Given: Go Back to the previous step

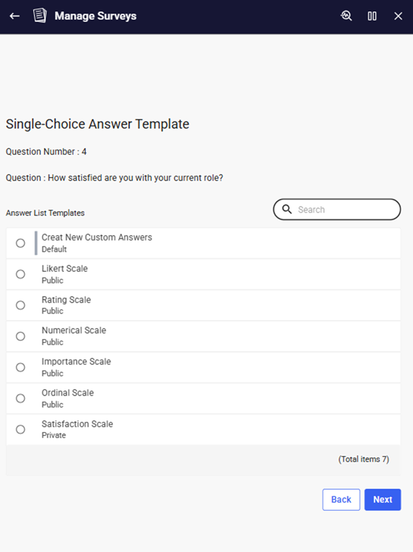Looking at the screenshot, I should pyautogui.click(x=341, y=499).
